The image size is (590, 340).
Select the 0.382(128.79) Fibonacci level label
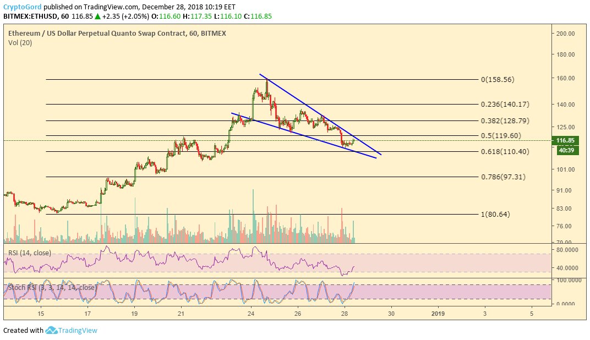[x=505, y=120]
